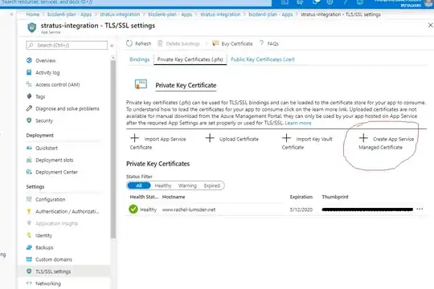Viewport: 434px width, 289px height.
Task: Open Configuration icon under Settings
Action: coord(29,199)
